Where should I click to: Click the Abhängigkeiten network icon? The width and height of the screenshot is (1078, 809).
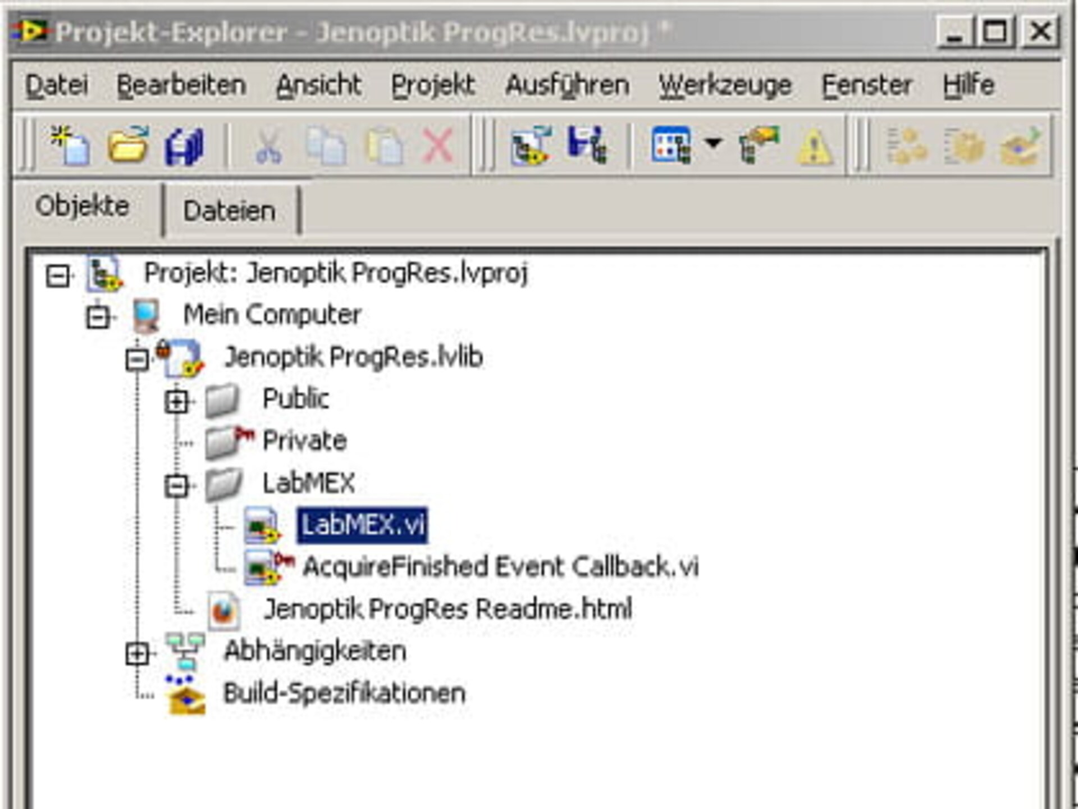click(185, 651)
